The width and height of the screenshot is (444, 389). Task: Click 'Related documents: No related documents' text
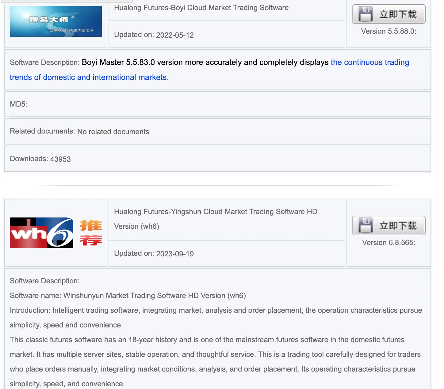(80, 131)
